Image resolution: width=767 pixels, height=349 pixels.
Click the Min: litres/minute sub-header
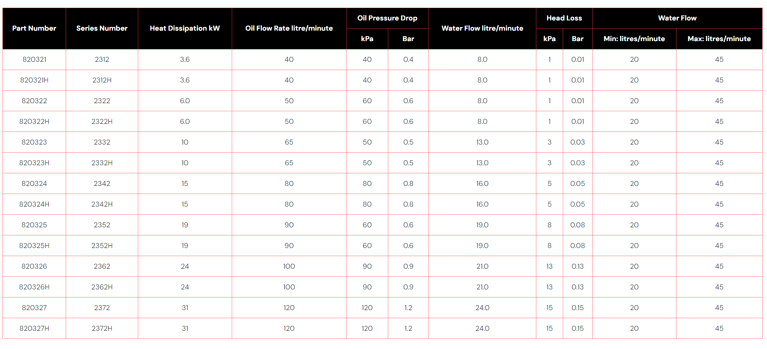pos(634,39)
